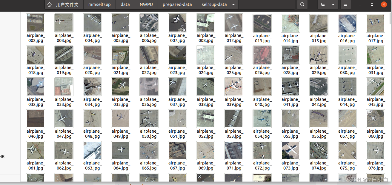This screenshot has height=185, width=392.
Task: Click the search icon in the header bar
Action: tap(302, 4)
